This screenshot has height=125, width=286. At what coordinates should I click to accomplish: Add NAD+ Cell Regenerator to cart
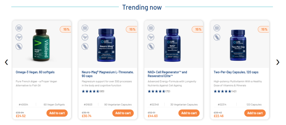click(x=189, y=113)
